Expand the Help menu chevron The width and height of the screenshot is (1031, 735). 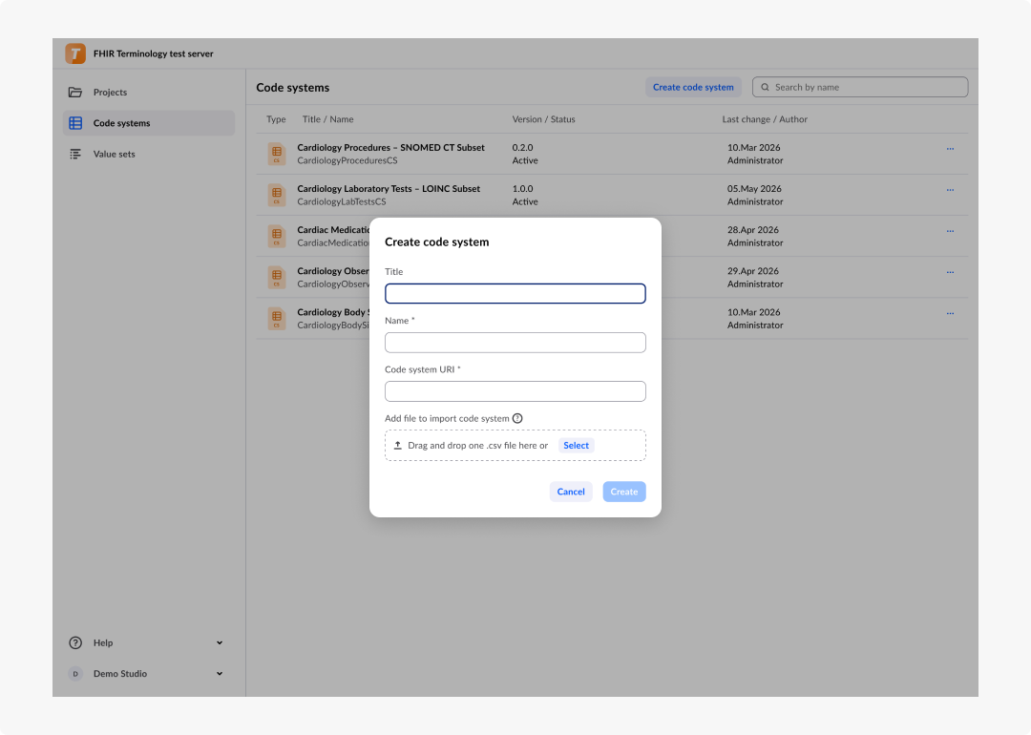(220, 643)
